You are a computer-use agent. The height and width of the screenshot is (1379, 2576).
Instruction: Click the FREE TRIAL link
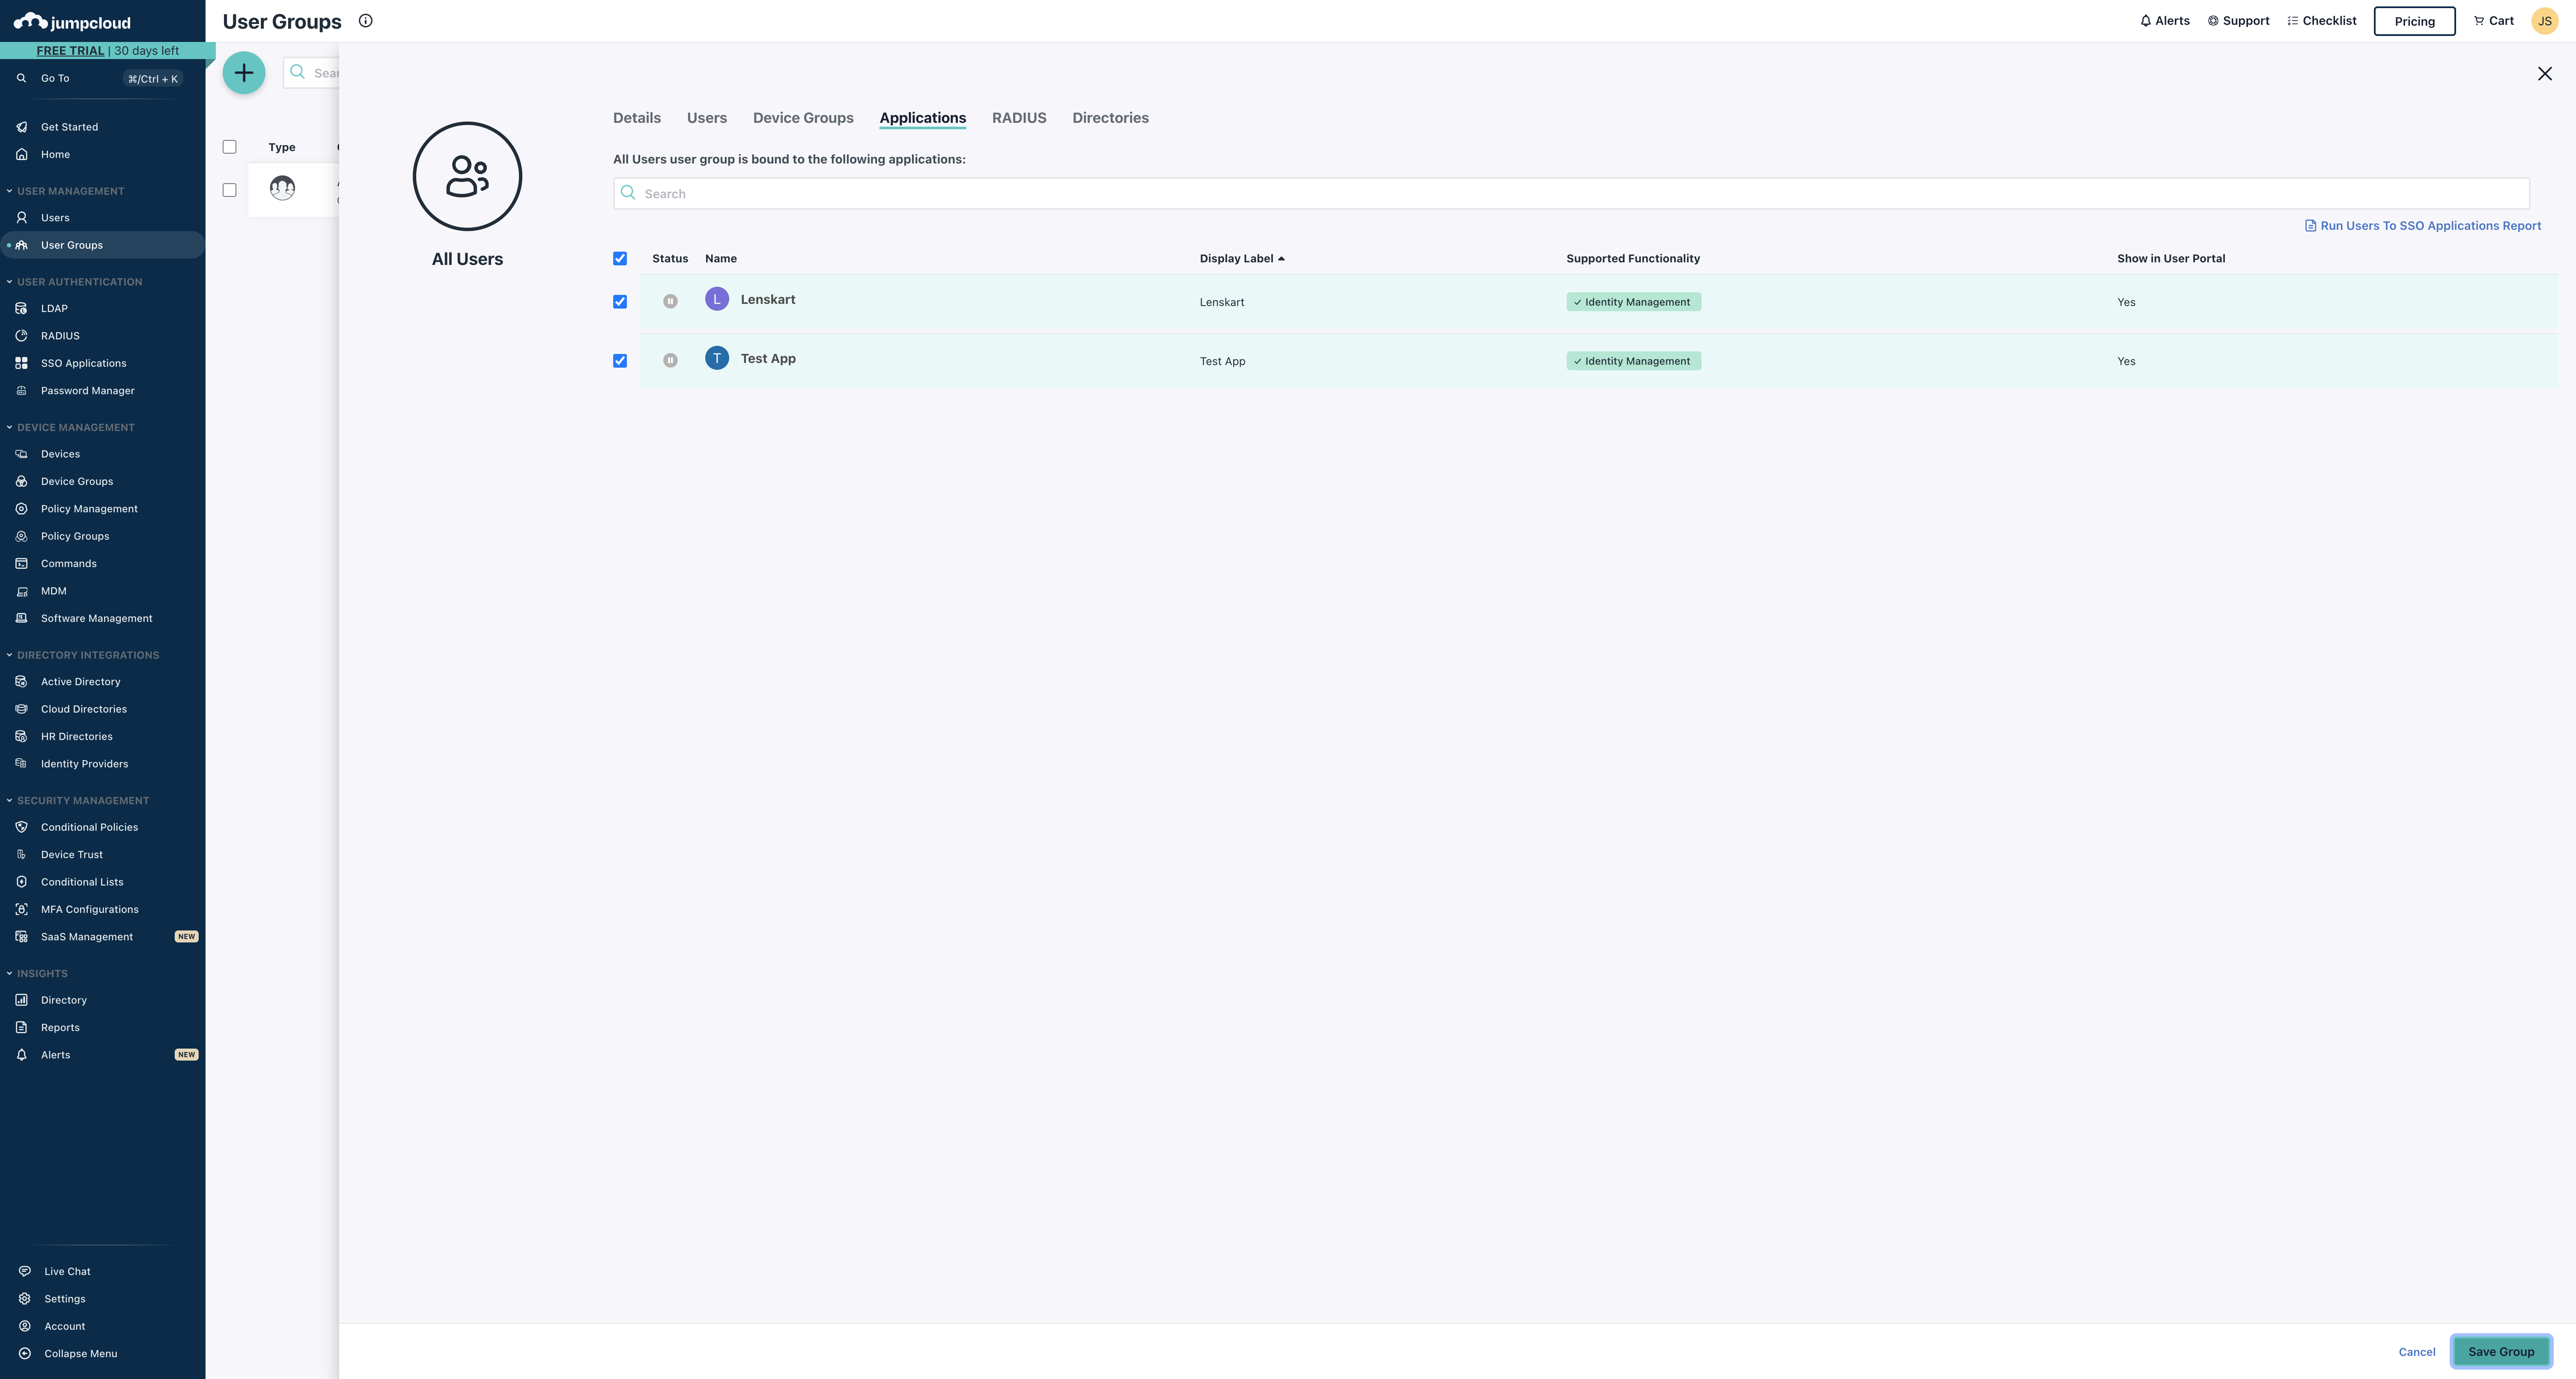click(x=70, y=51)
